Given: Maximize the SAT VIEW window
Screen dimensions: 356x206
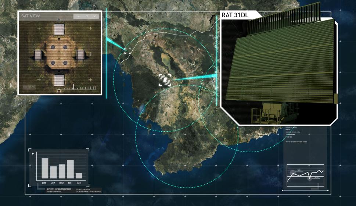Looking at the screenshot, I should tap(87, 16).
